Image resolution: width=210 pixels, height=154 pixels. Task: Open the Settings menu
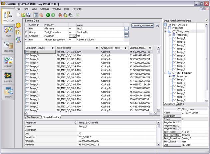pos(44,9)
